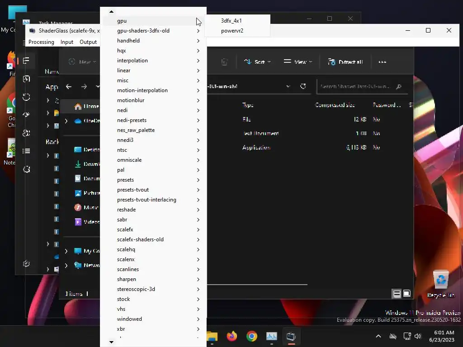The width and height of the screenshot is (463, 347).
Task: Open Task Manager Performance icon
Action: 26,79
